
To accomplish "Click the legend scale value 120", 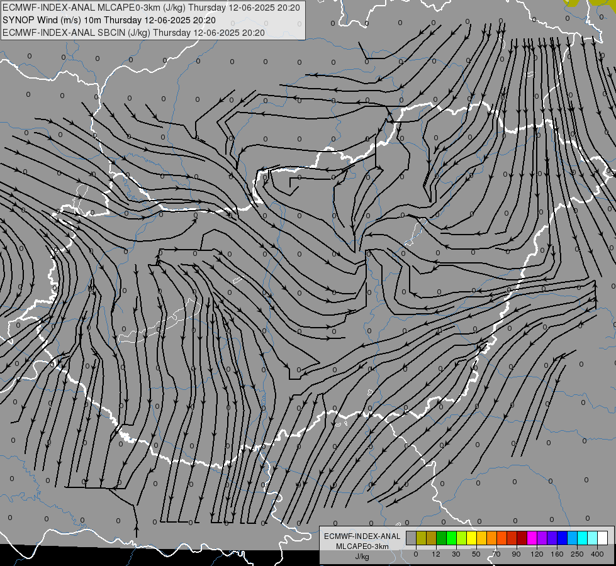I will point(537,554).
